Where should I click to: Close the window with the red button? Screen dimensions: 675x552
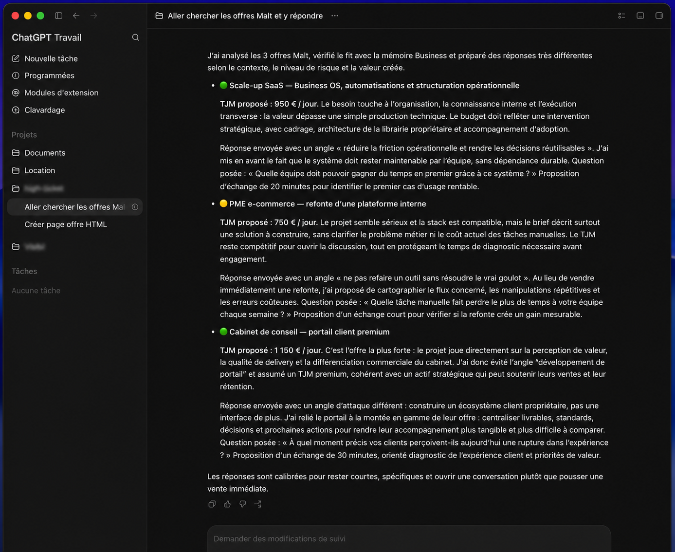click(x=15, y=16)
